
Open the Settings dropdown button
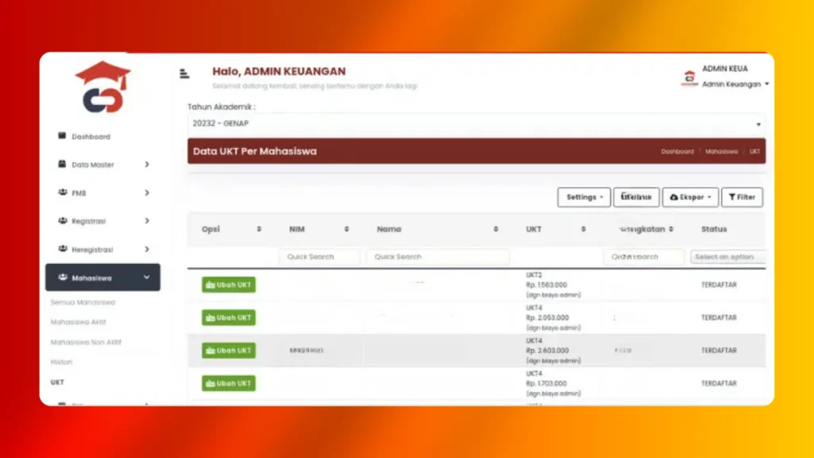pos(584,197)
